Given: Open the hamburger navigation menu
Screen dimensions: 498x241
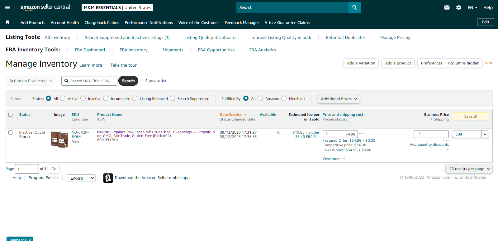Looking at the screenshot, I should pyautogui.click(x=7, y=7).
